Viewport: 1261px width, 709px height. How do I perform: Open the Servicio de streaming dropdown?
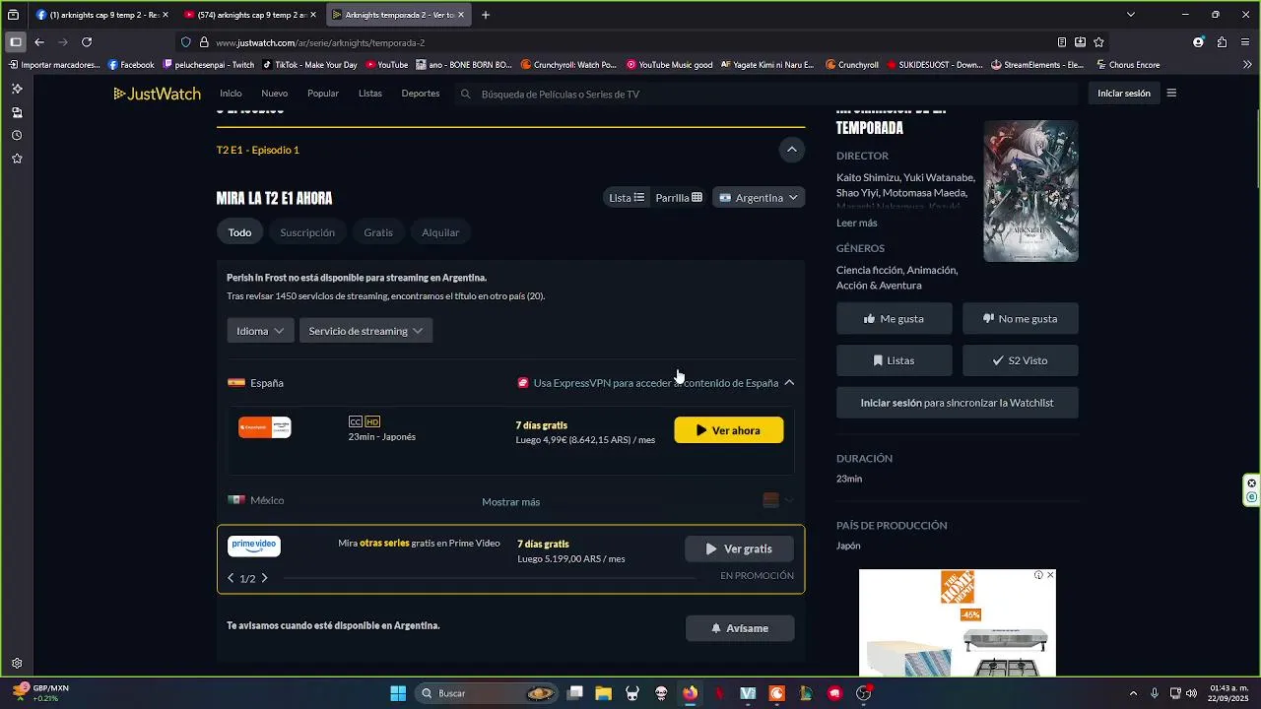click(x=365, y=331)
